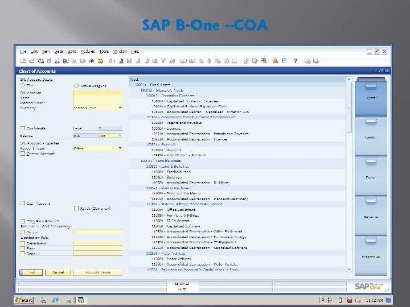This screenshot has height=307, width=410.
Task: Open the View menu
Action: (46, 51)
